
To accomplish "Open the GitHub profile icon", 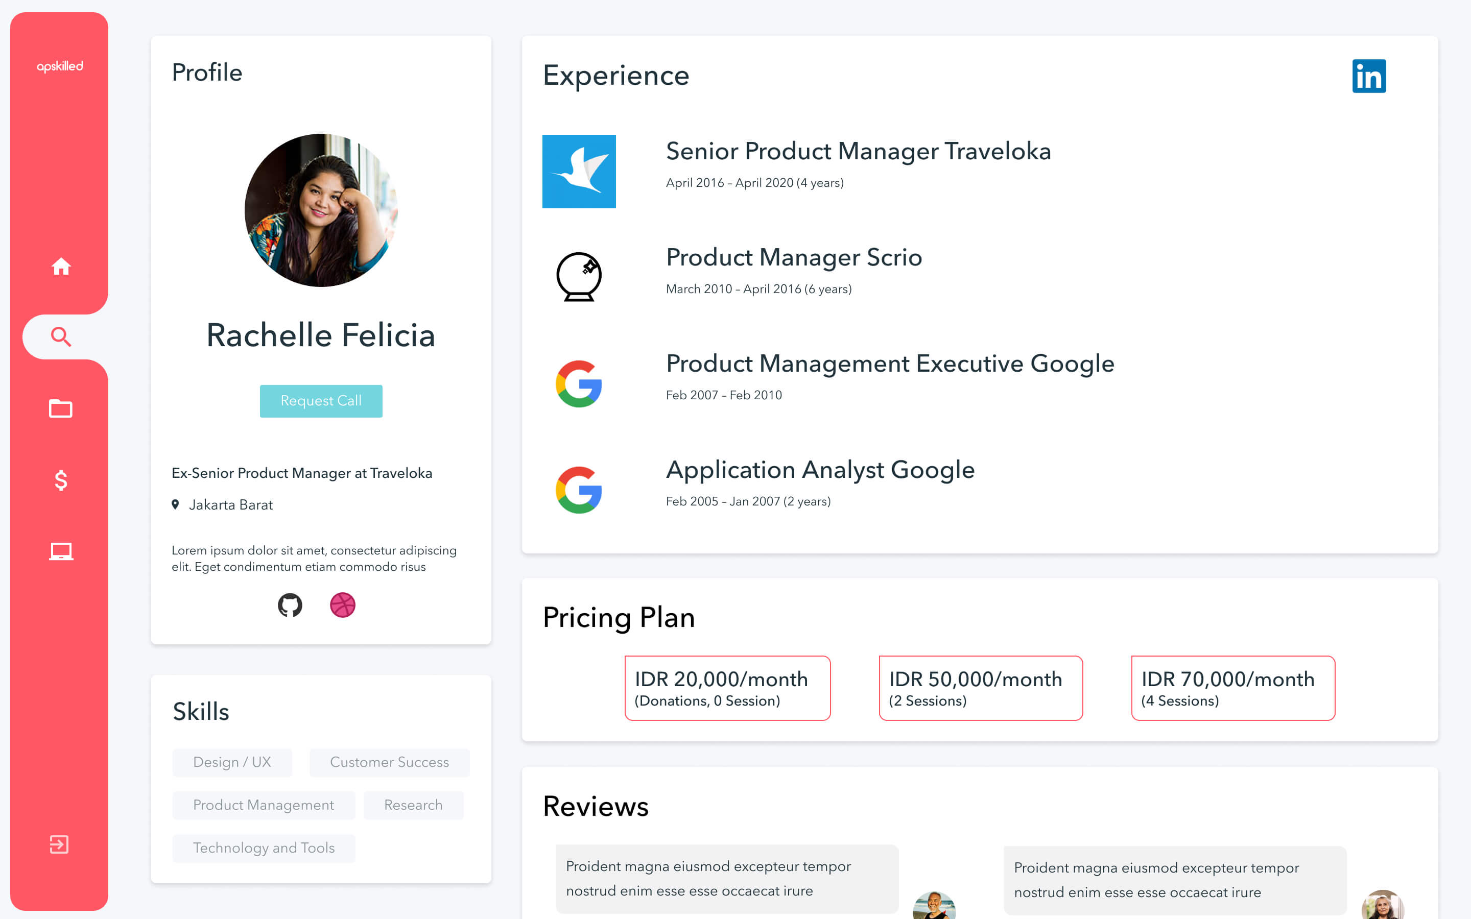I will click(x=290, y=606).
